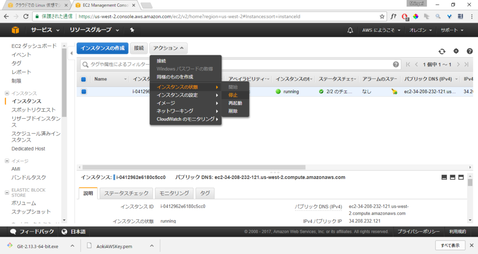
Task: Open the オレゴン region dropdown
Action: tap(421, 30)
